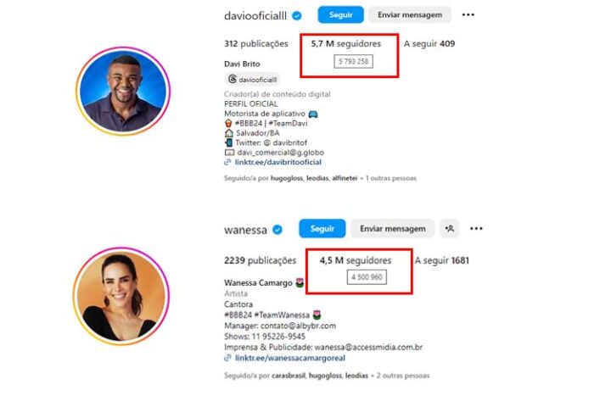This screenshot has width=611, height=407.
Task: View the 4,5 M seguidores list
Action: coord(356,260)
